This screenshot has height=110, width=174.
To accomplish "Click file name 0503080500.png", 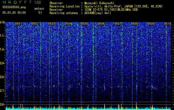I will coord(14,7).
